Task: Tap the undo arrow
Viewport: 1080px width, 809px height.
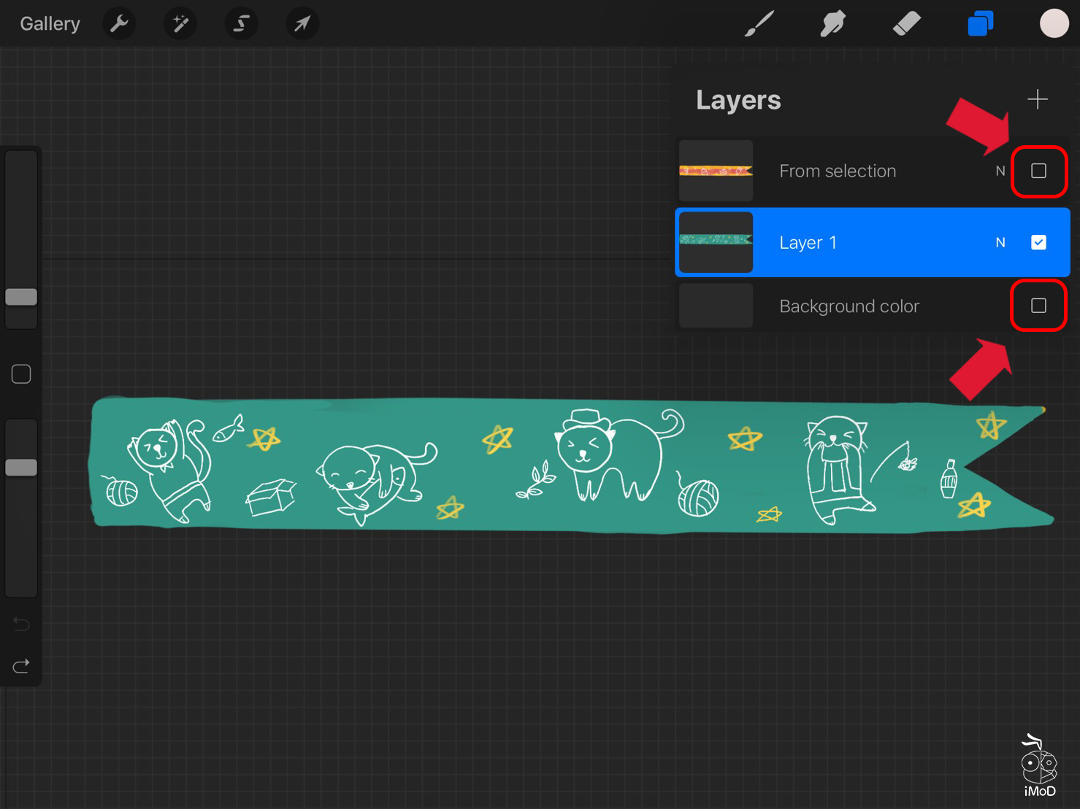Action: (x=20, y=624)
